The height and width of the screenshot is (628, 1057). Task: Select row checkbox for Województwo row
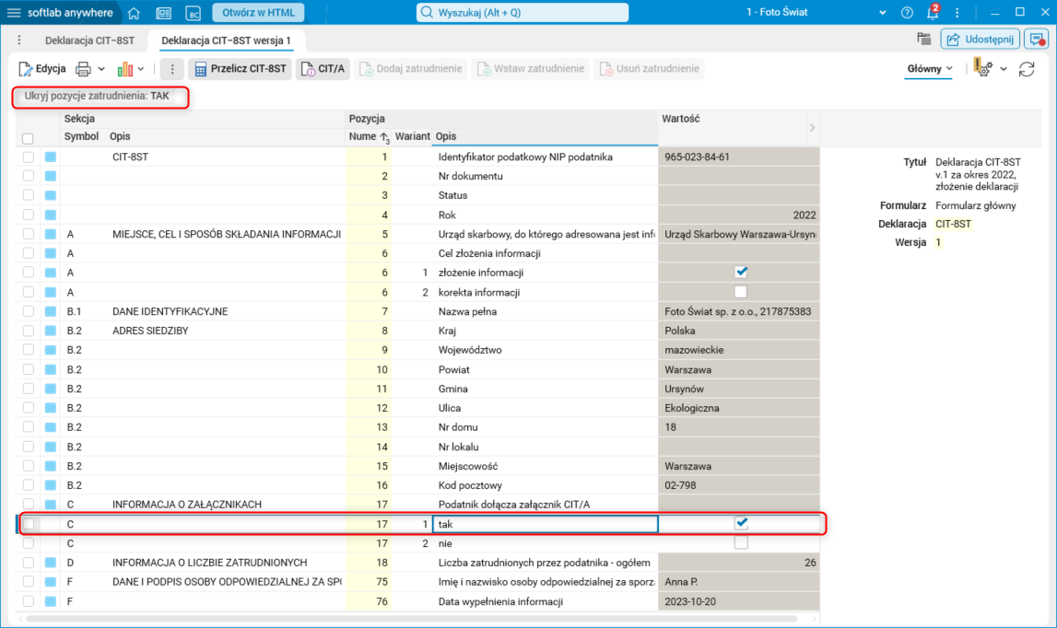(x=29, y=350)
